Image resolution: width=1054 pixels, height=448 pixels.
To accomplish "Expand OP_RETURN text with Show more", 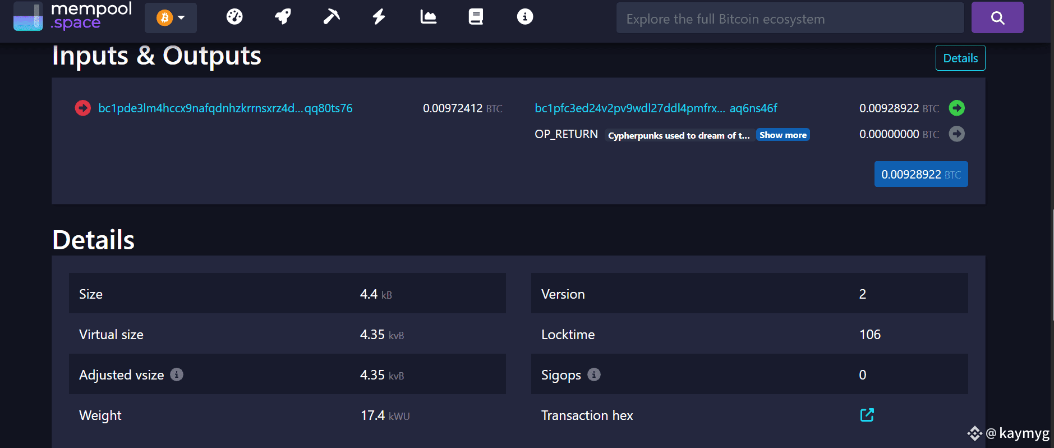I will [x=783, y=135].
